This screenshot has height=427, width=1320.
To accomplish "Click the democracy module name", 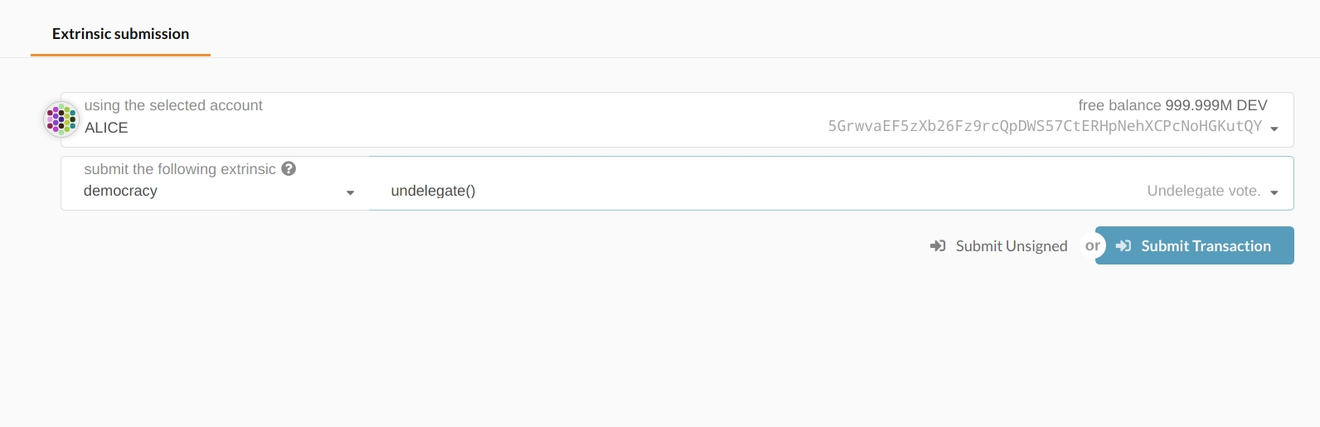I will (x=120, y=191).
